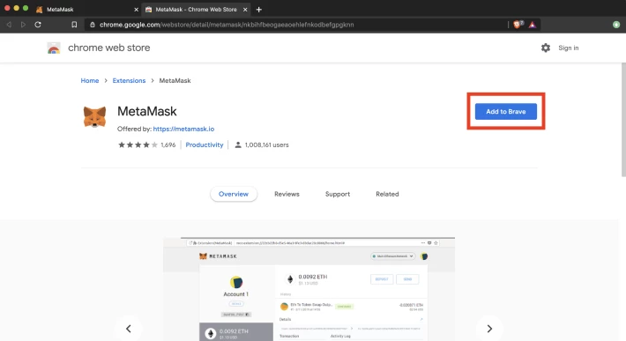This screenshot has height=341, width=626.
Task: Open Chrome Web Store settings gear
Action: (546, 48)
